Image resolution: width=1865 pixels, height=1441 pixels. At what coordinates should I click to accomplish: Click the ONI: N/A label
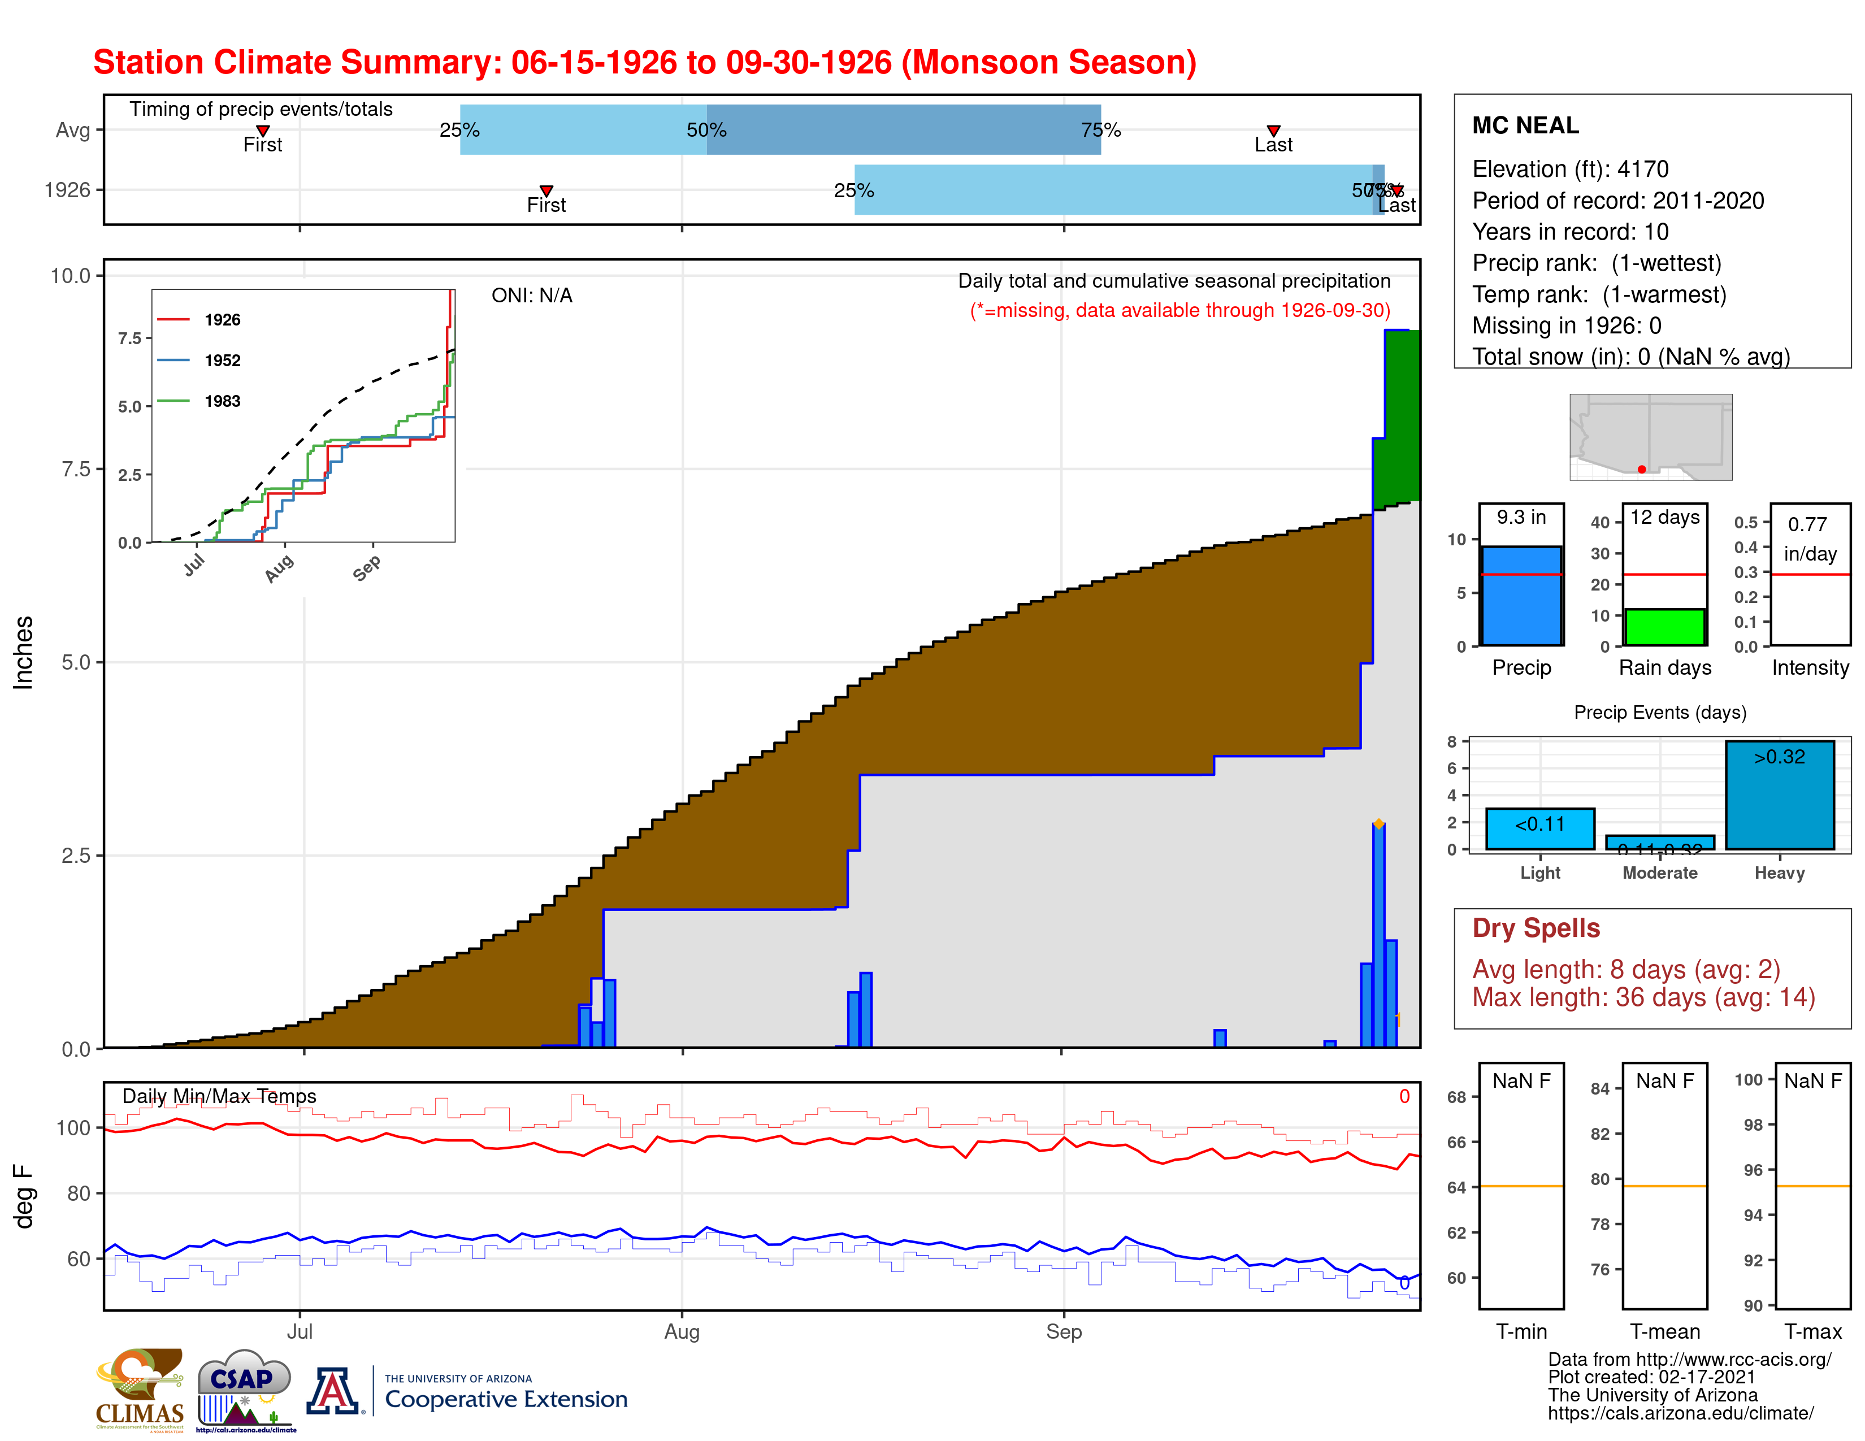coord(531,296)
